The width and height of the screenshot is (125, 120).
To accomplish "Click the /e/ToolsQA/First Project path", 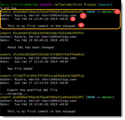I will pos(75,4).
